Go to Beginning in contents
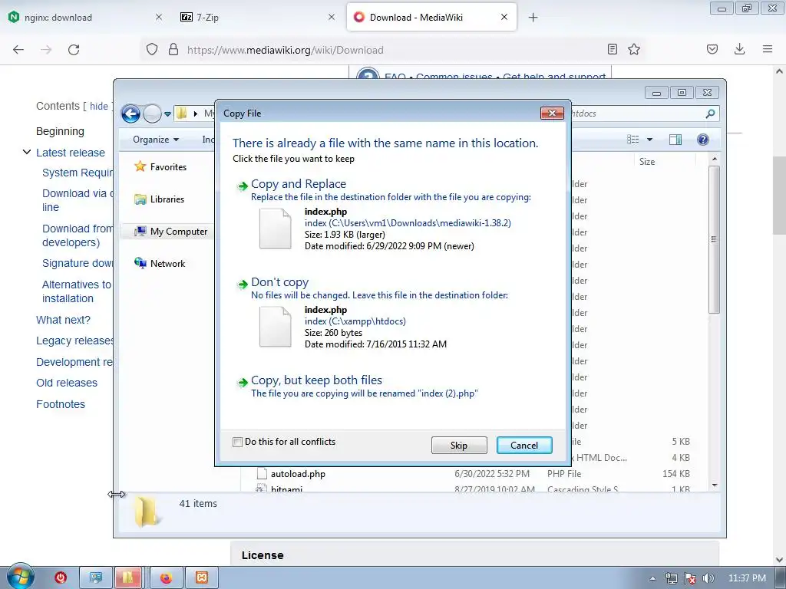The width and height of the screenshot is (786, 589). [60, 131]
